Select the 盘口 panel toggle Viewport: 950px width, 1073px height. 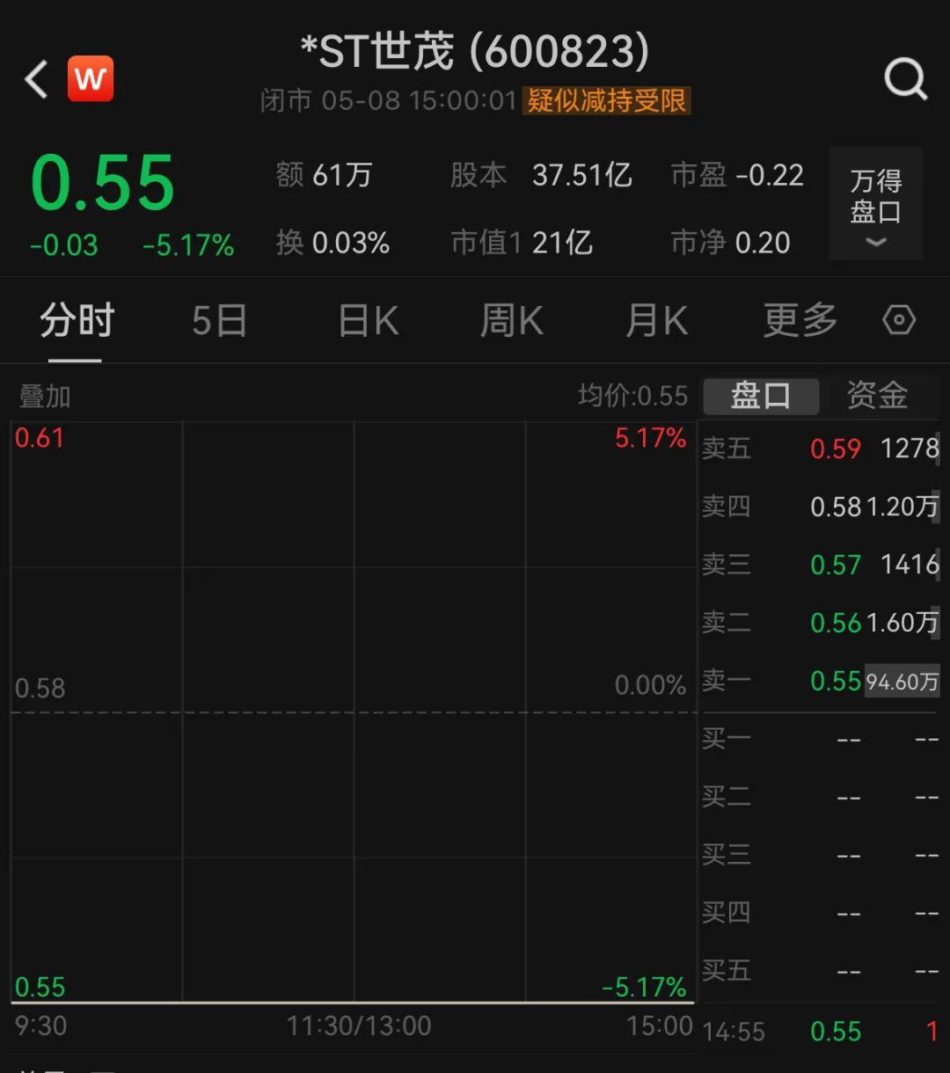[x=761, y=396]
